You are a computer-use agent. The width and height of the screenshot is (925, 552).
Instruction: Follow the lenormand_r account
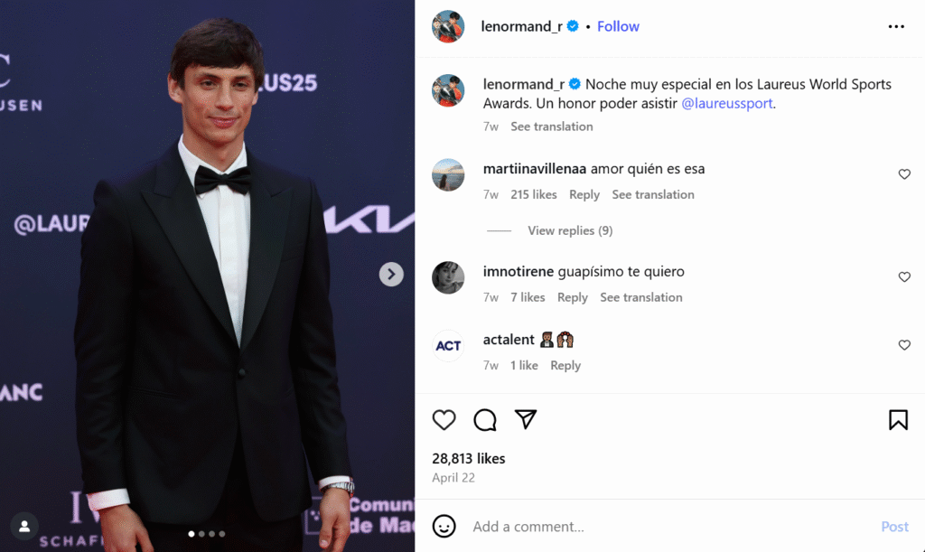click(618, 26)
